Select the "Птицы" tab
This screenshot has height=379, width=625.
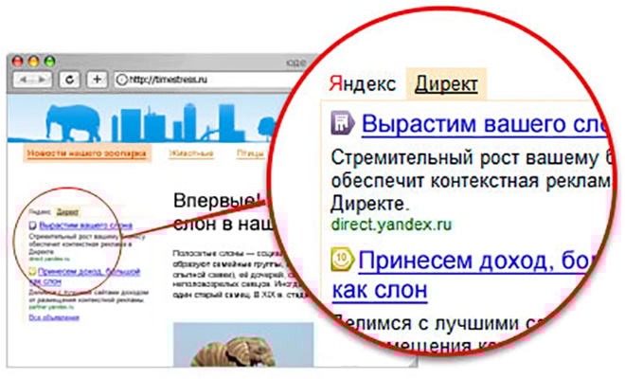pyautogui.click(x=248, y=152)
